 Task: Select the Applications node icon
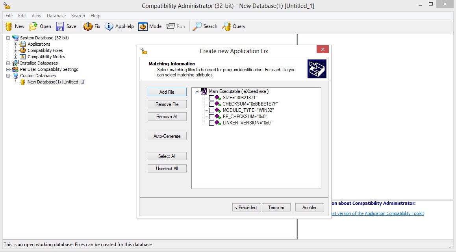pyautogui.click(x=23, y=44)
